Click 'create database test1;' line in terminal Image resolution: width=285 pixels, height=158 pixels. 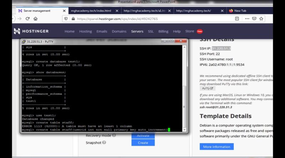click(51, 62)
